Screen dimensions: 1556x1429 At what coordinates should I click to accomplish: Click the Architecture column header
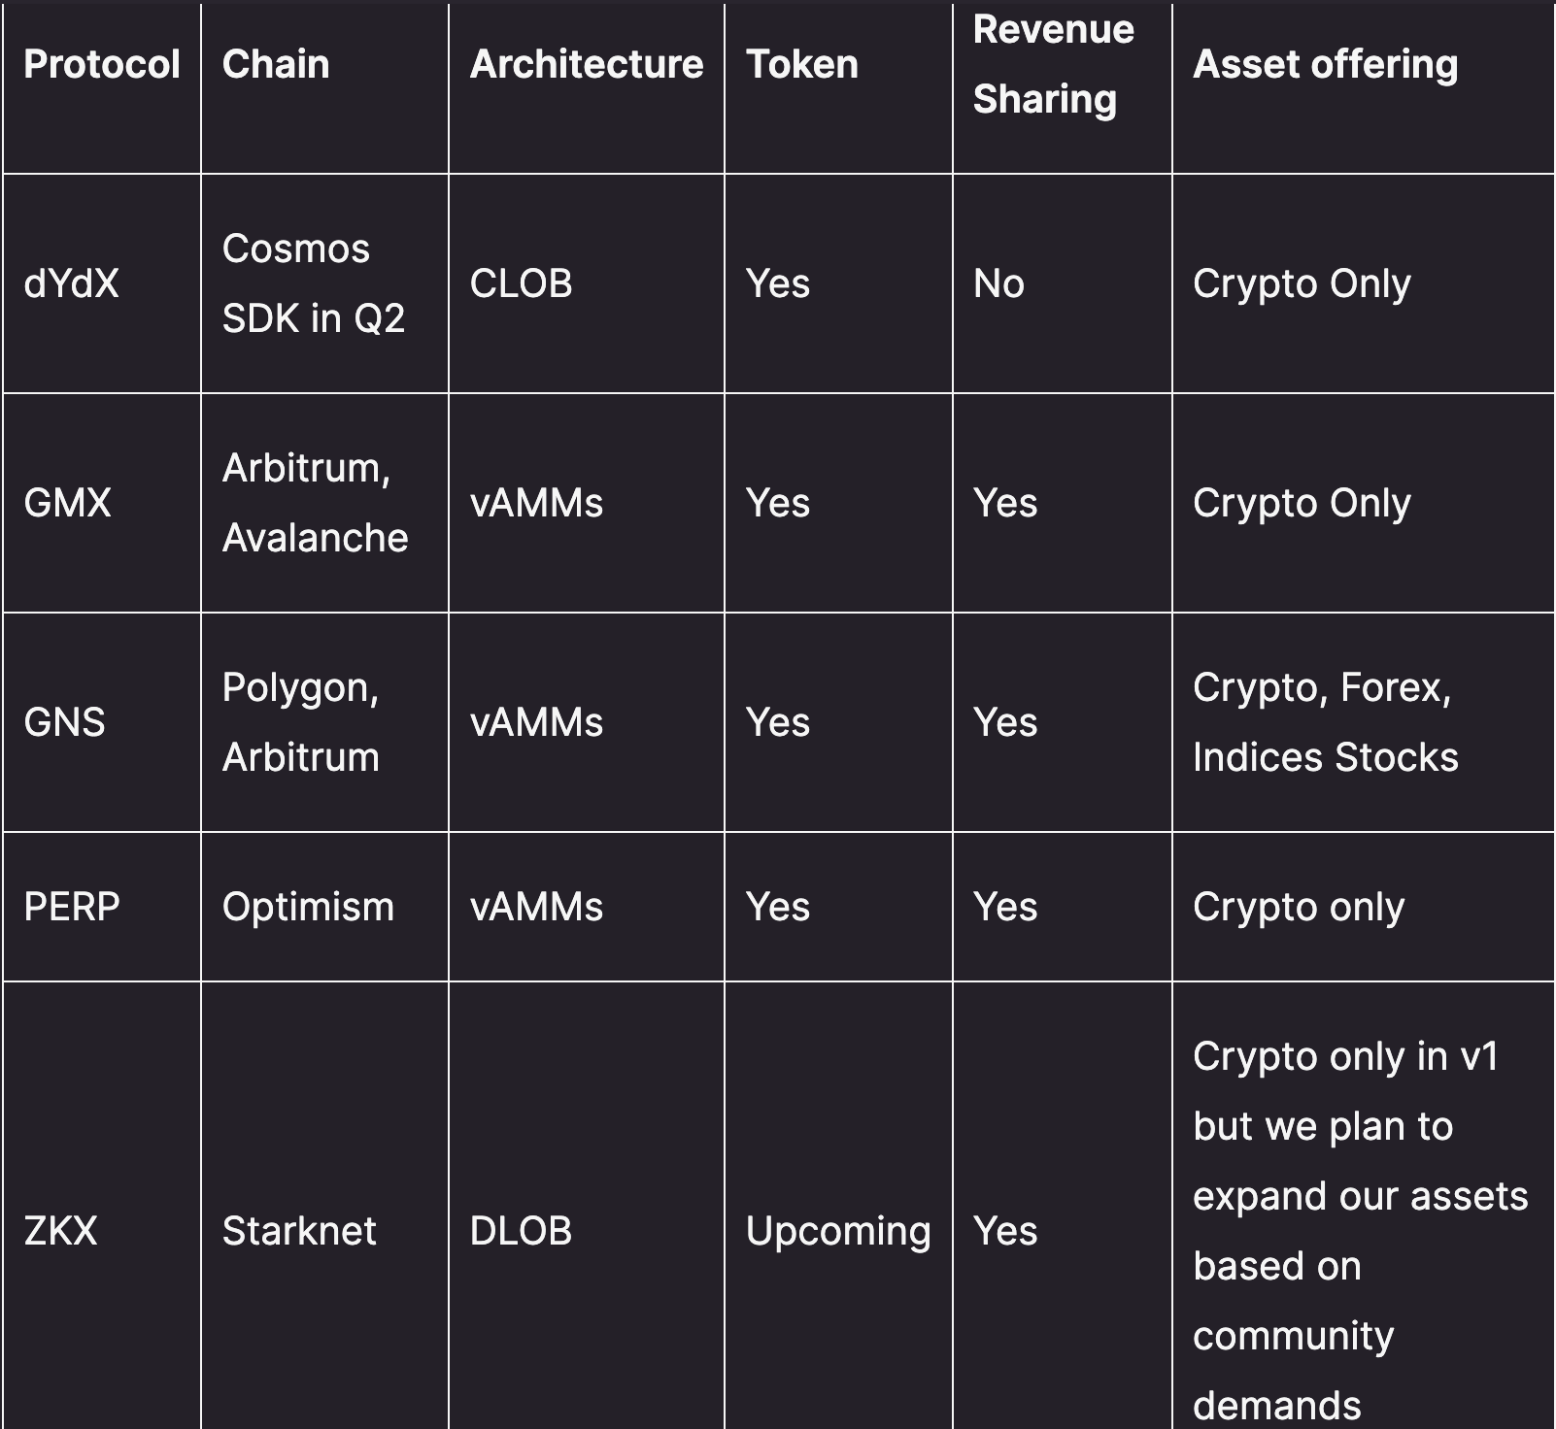587,64
